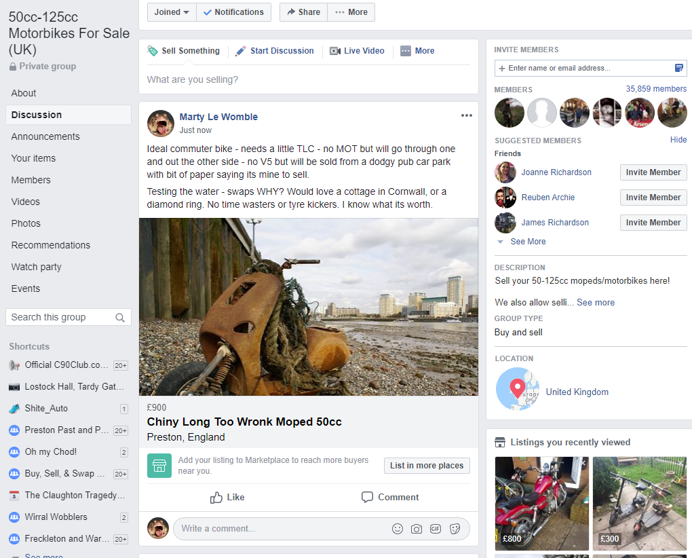Screen dimensions: 692x558
Task: Click the search magnifier icon
Action: (120, 318)
